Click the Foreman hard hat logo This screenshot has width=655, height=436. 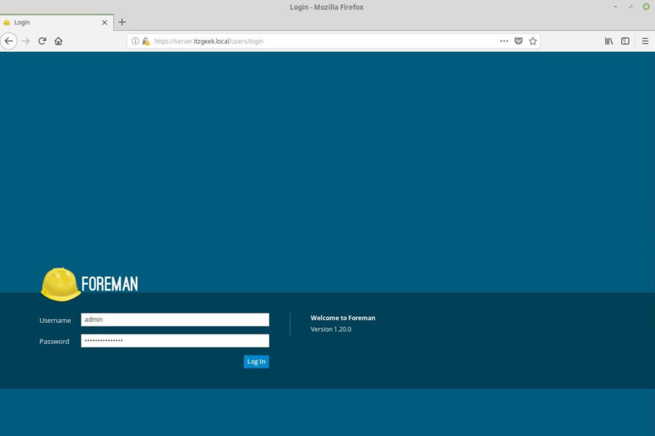pyautogui.click(x=60, y=284)
